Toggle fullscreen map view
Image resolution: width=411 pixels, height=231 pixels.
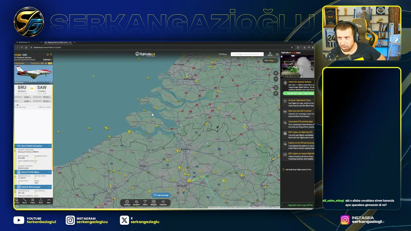276,88
